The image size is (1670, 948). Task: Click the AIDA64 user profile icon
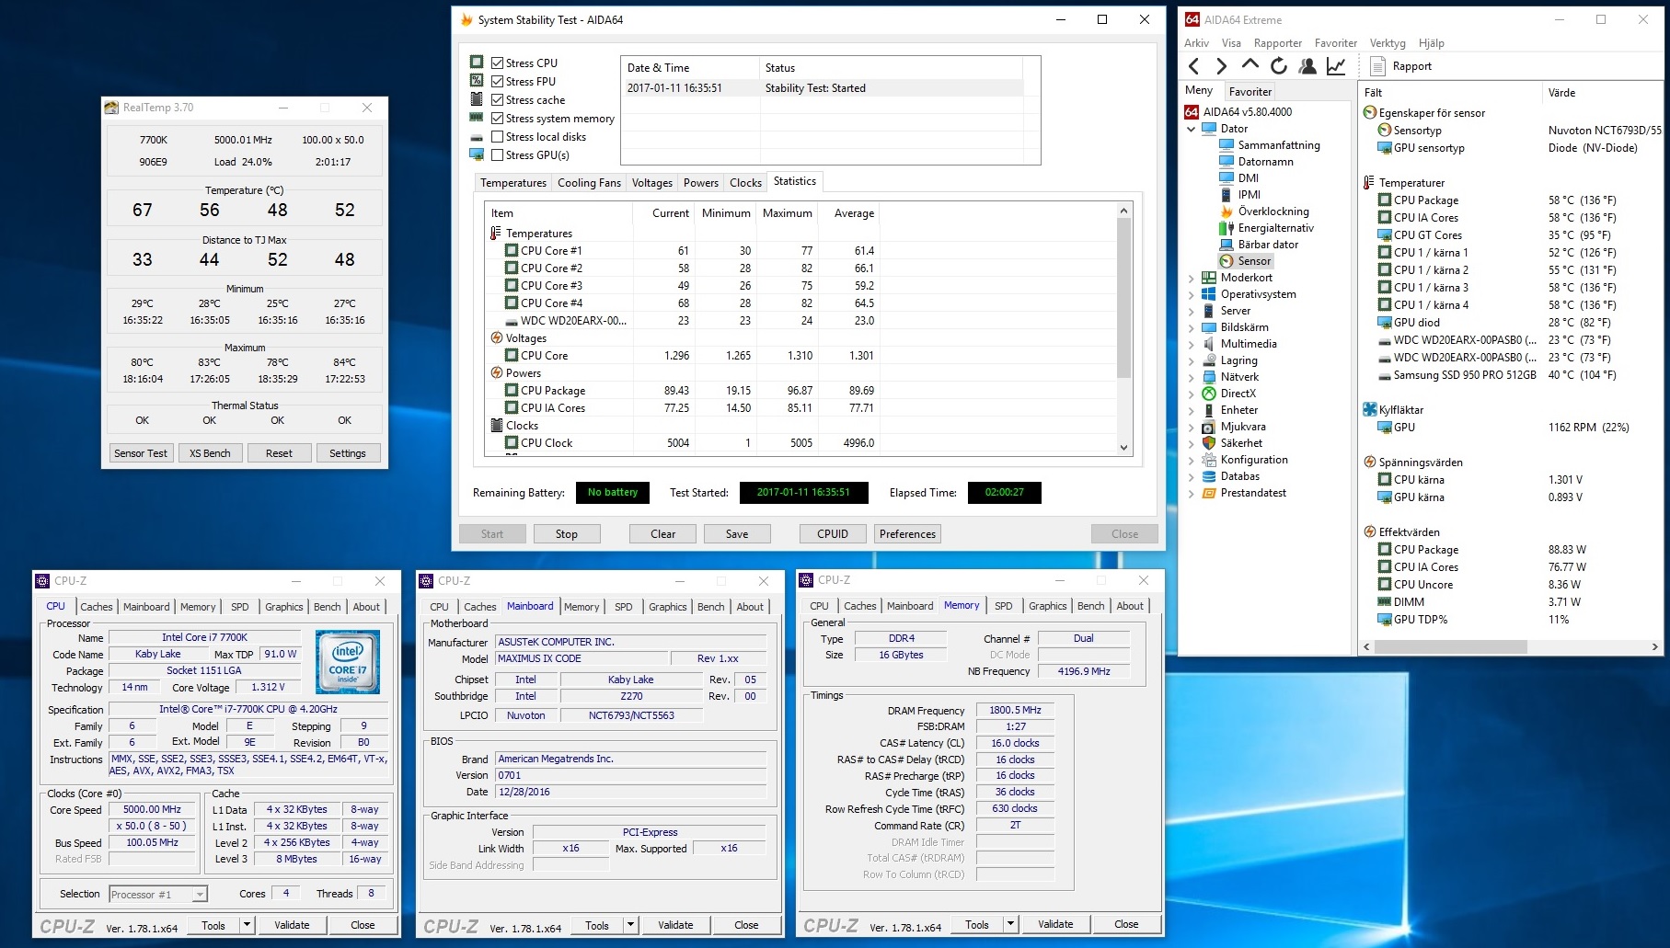(x=1307, y=66)
